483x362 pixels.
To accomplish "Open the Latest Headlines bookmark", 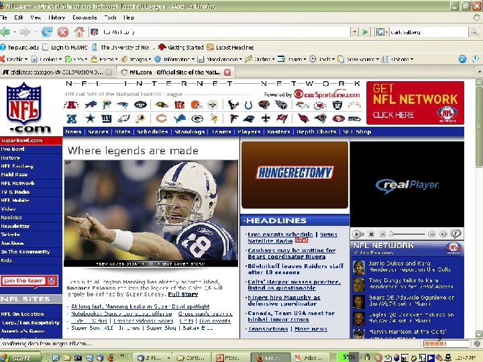I will pos(230,48).
